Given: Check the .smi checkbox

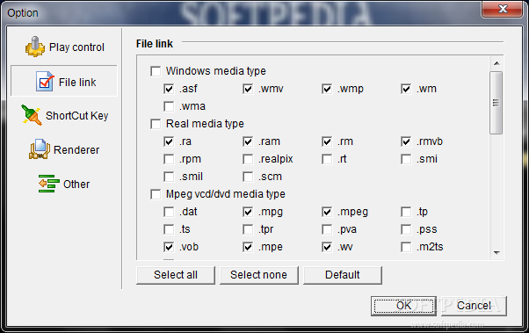Looking at the screenshot, I should tap(406, 159).
